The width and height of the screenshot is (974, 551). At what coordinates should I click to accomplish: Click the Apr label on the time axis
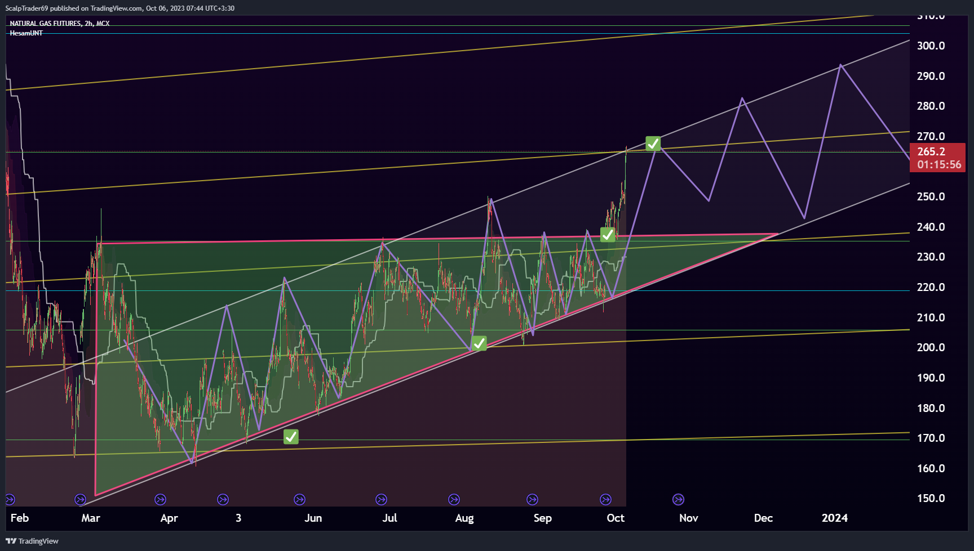point(169,518)
